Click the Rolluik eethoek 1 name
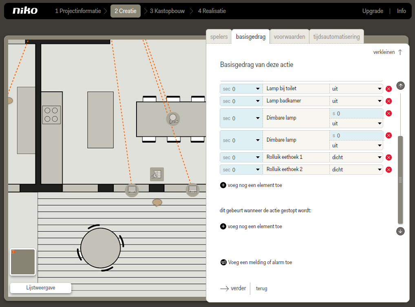The image size is (415, 307). pos(285,157)
